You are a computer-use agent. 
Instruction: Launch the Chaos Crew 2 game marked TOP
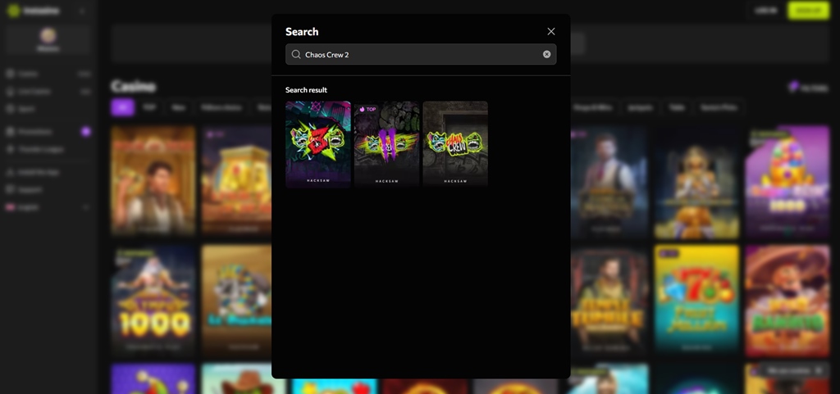tap(386, 144)
